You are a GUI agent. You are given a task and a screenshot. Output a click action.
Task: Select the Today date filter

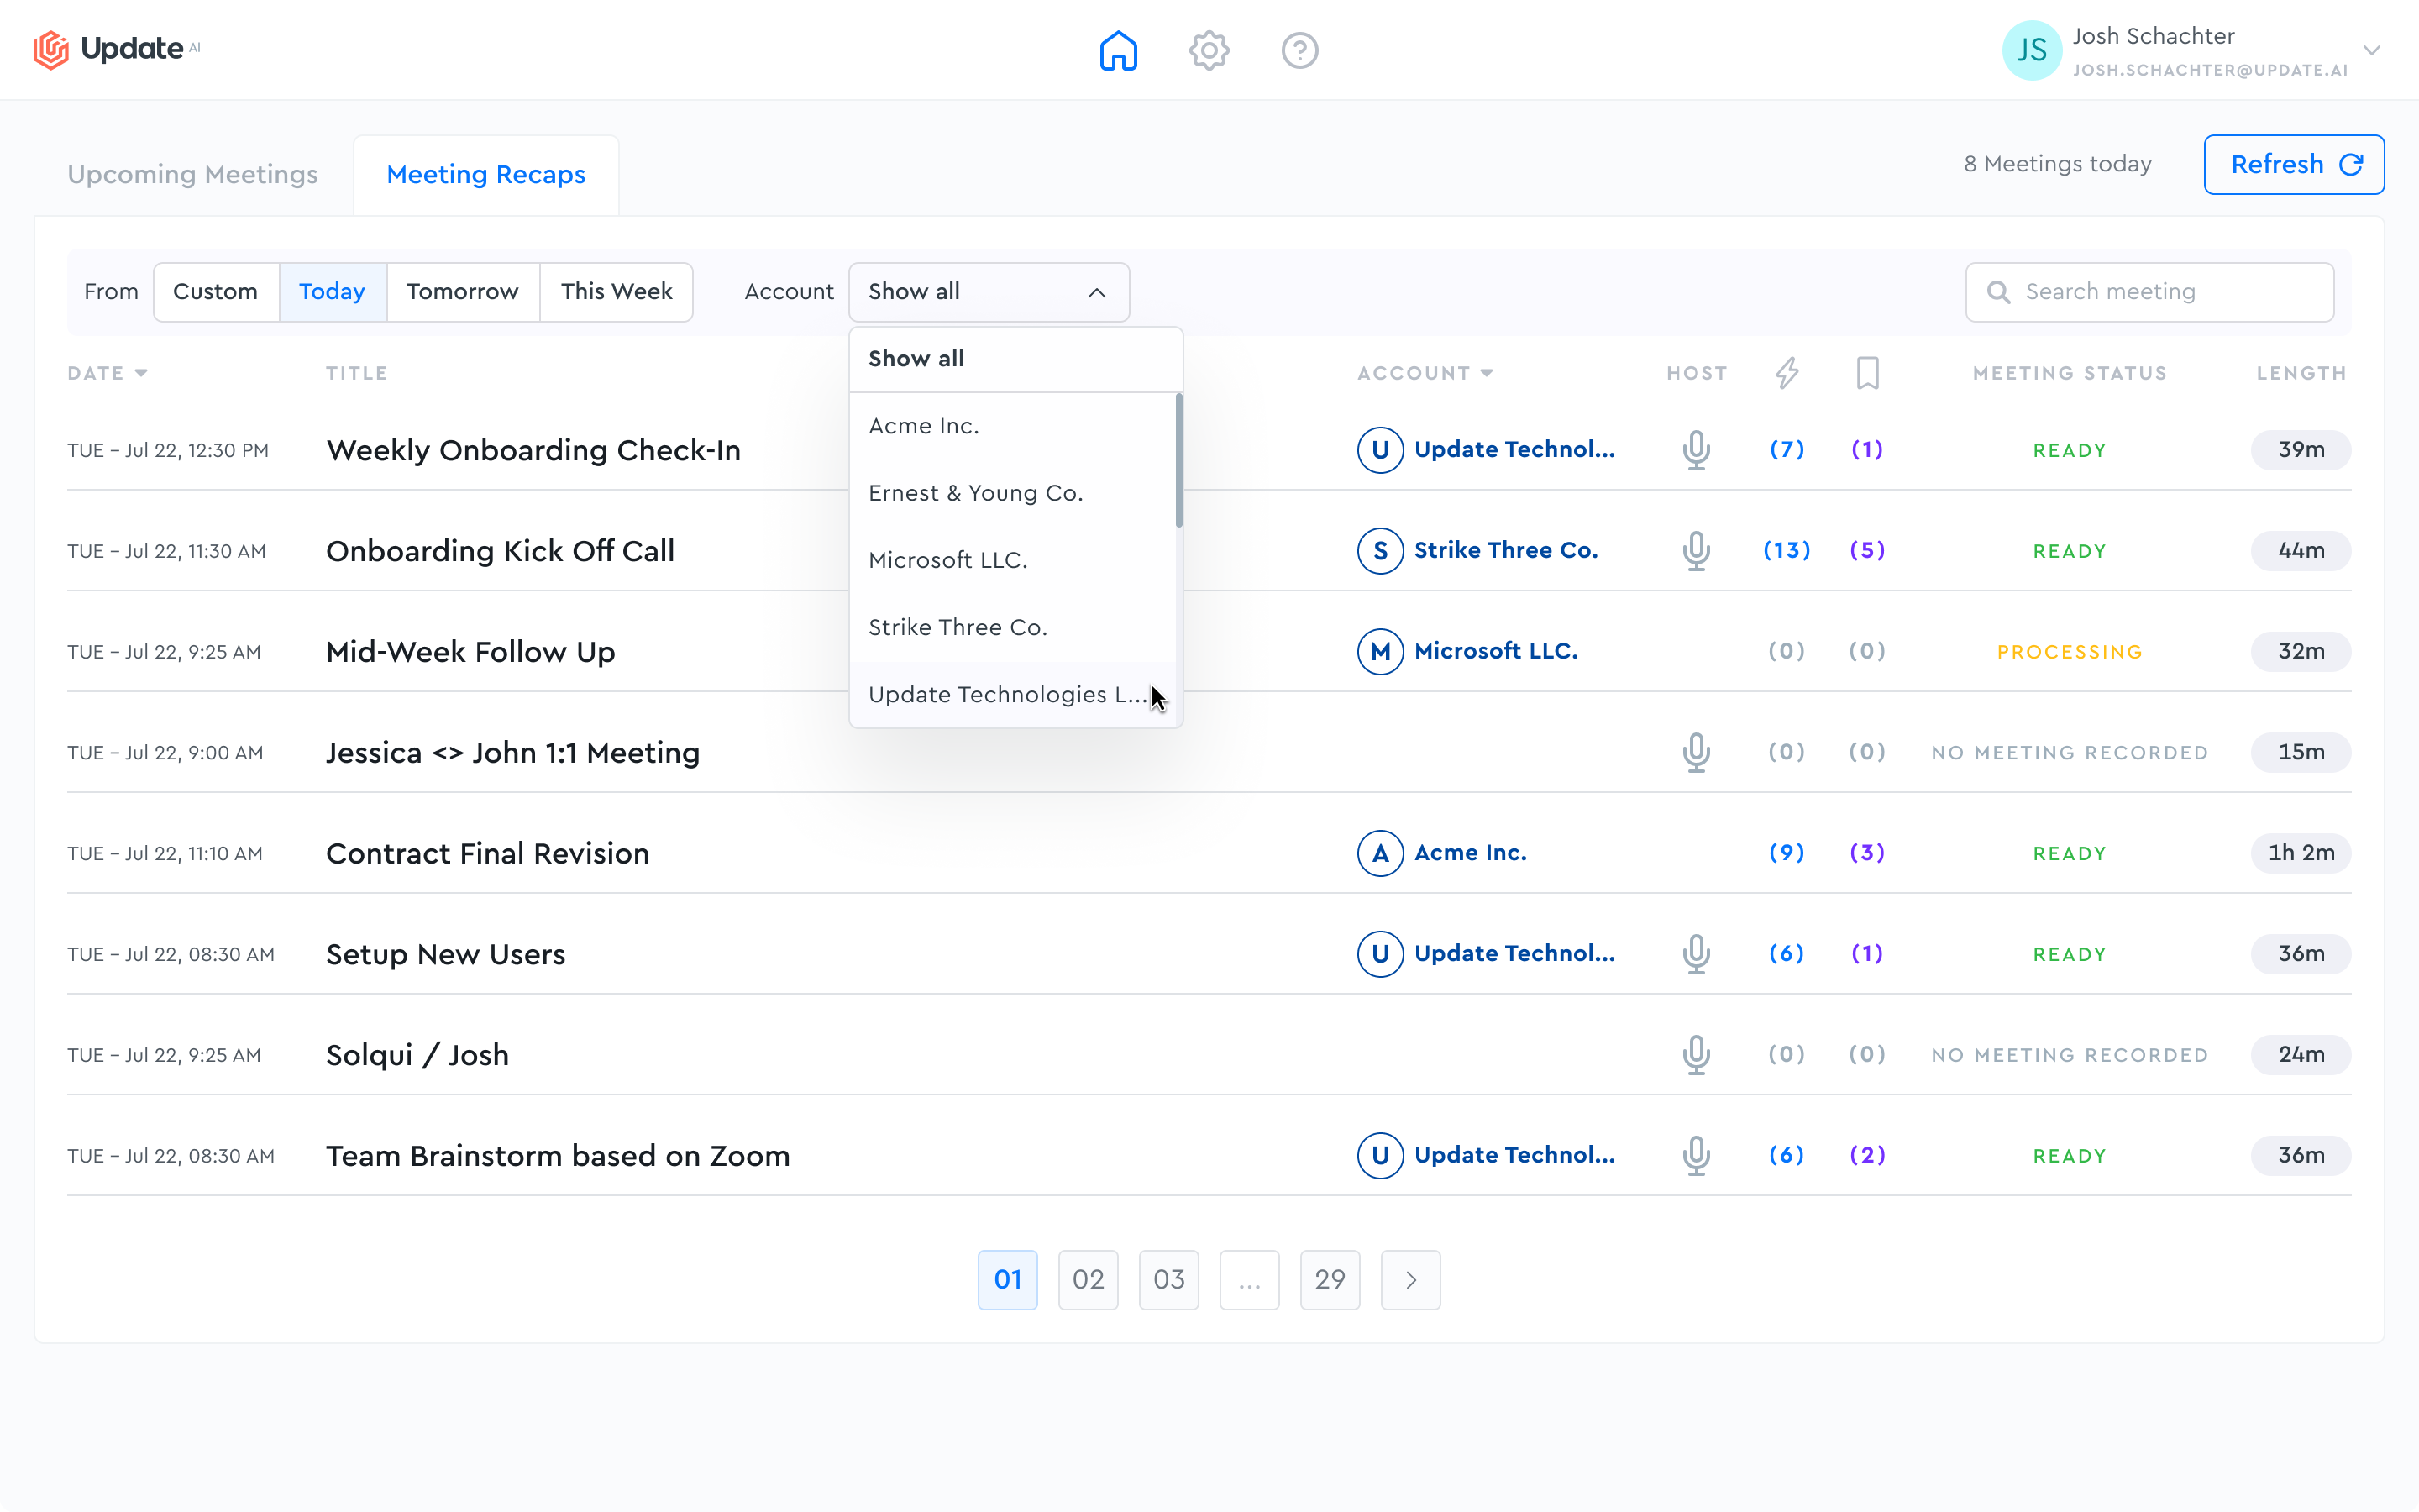tap(332, 292)
